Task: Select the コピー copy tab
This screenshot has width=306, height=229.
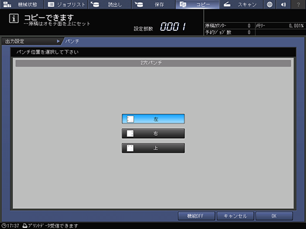Action: (198, 4)
